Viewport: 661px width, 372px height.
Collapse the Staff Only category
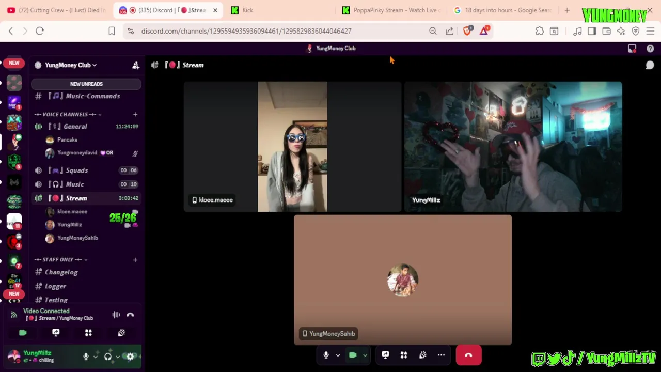61,259
